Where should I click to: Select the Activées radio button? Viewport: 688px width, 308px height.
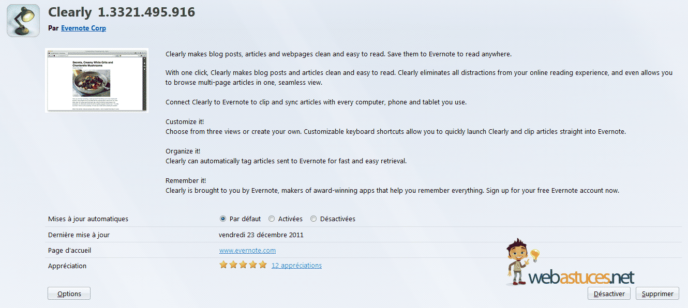click(x=272, y=219)
